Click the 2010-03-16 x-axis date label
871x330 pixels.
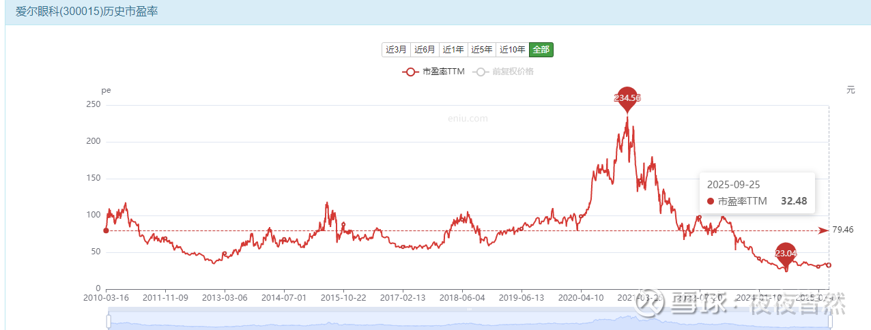tap(105, 298)
